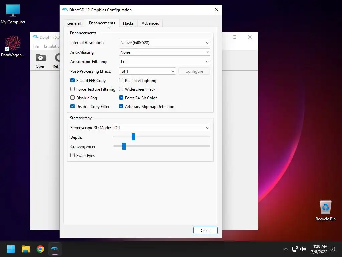The image size is (342, 257).
Task: Toggle the Swap Eyes checkbox
Action: click(72, 155)
